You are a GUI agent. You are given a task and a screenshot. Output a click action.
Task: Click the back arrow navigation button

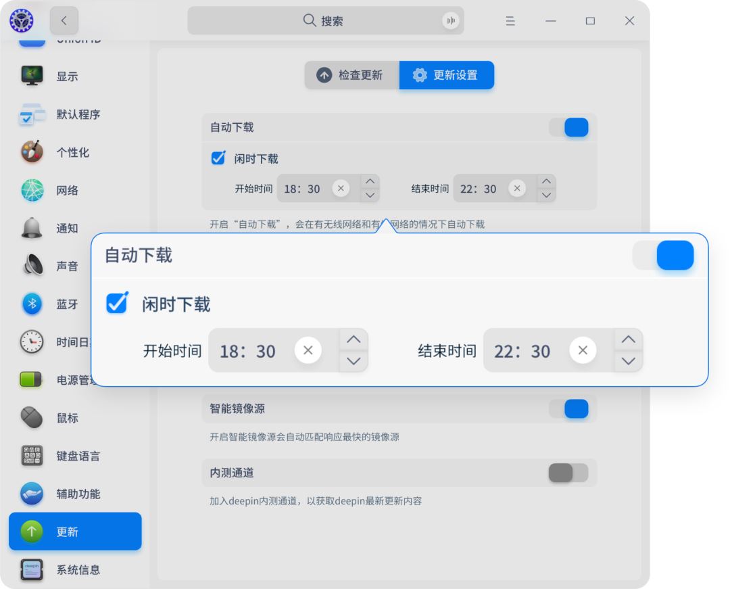click(64, 21)
